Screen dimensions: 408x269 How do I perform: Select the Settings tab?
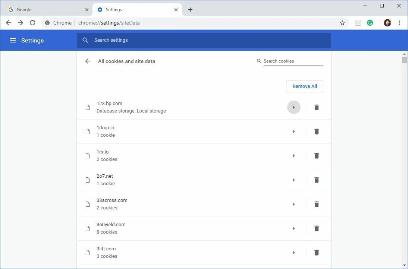137,10
